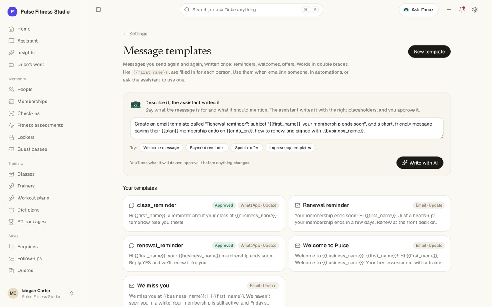Click the Email · Update tag on We miss you
Image resolution: width=492 pixels, height=307 pixels.
[263, 286]
